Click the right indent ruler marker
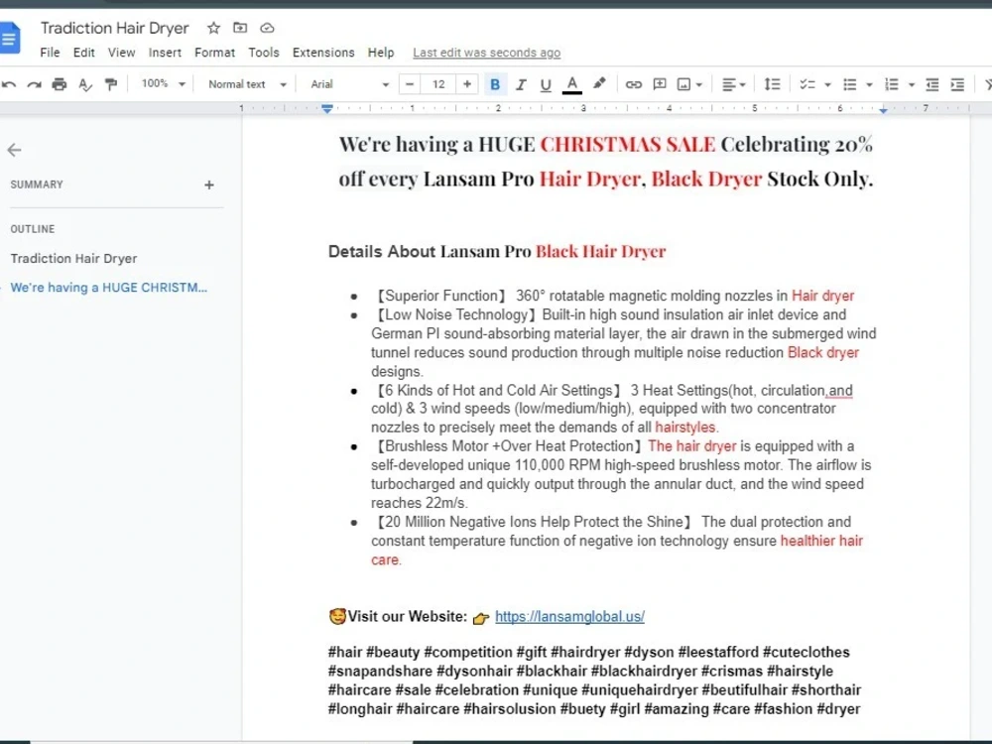The image size is (992, 744). click(883, 109)
